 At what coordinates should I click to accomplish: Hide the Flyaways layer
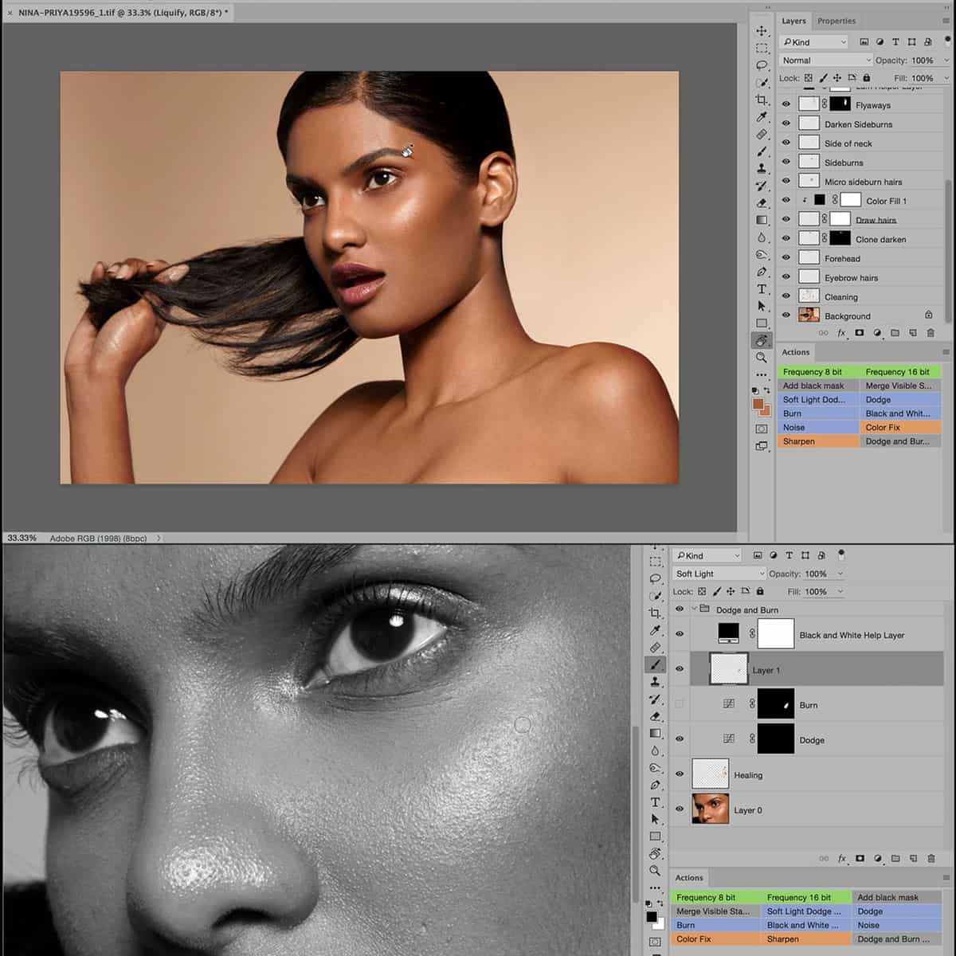tap(786, 104)
